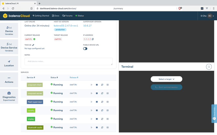Viewport: 217px width, 135px height.
Task: Restart the spotify service
Action: pos(102,111)
